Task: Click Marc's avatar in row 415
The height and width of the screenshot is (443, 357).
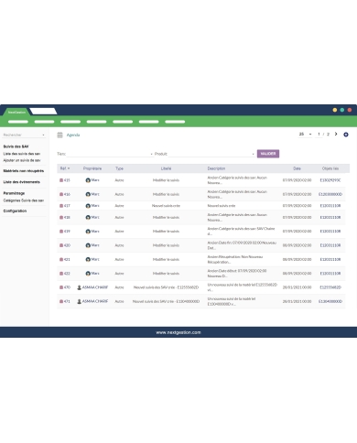Action: pos(88,180)
